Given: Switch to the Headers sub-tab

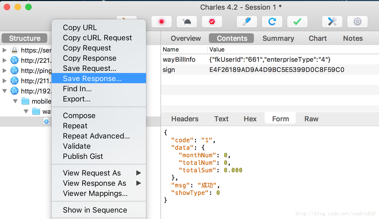Looking at the screenshot, I should (x=185, y=119).
